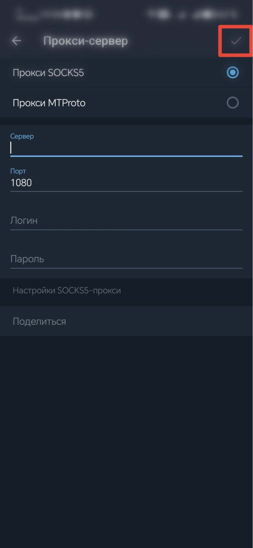Confirm proxy settings with the checkmark

click(x=235, y=41)
